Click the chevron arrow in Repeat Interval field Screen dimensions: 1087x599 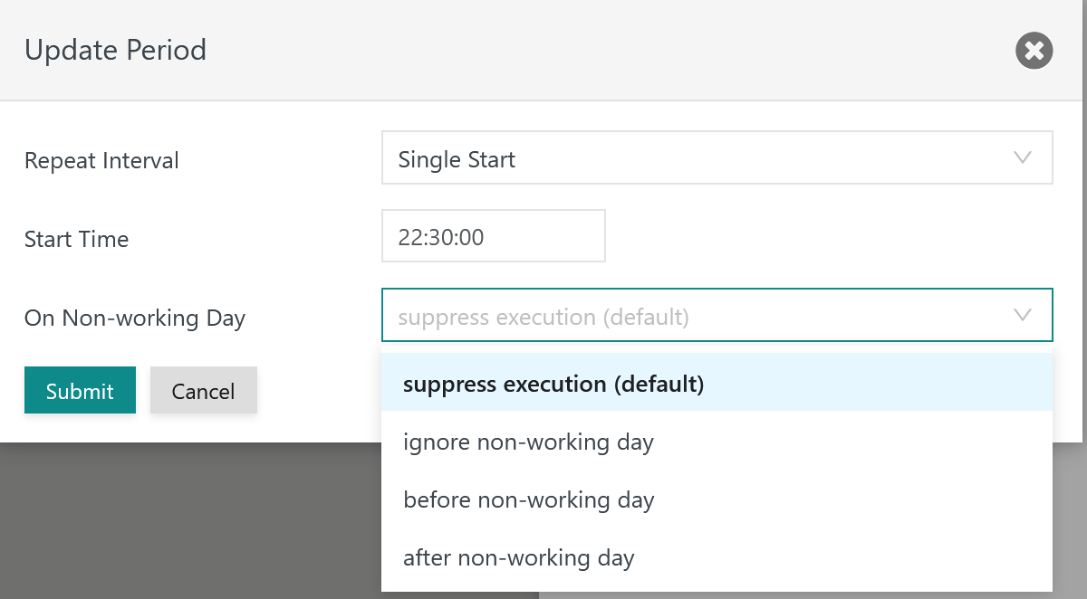click(1023, 157)
